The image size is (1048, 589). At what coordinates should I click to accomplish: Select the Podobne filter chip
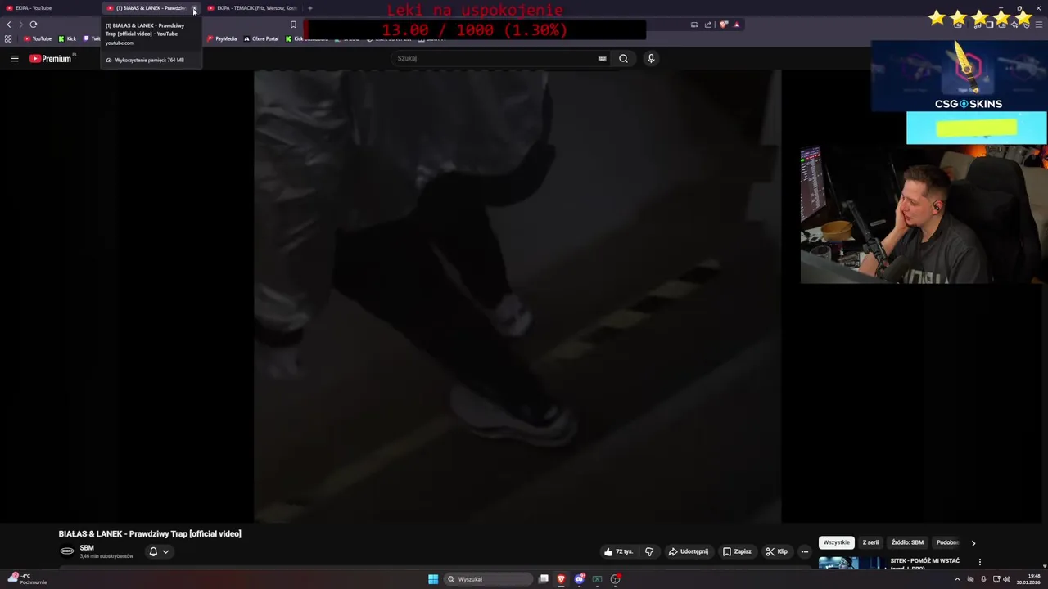[x=947, y=542]
